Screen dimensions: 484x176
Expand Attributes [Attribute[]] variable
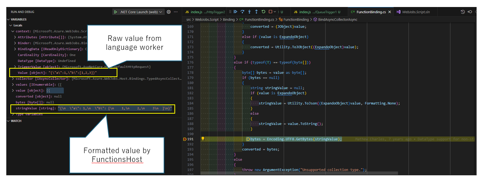click(15, 37)
